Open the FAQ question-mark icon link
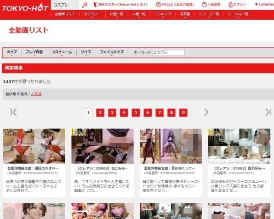Screen dimensions: 274x219 (x=158, y=4)
